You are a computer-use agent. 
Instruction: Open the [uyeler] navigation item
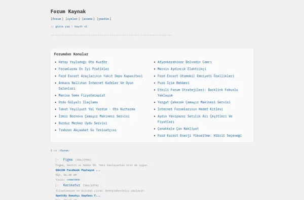click(x=72, y=19)
